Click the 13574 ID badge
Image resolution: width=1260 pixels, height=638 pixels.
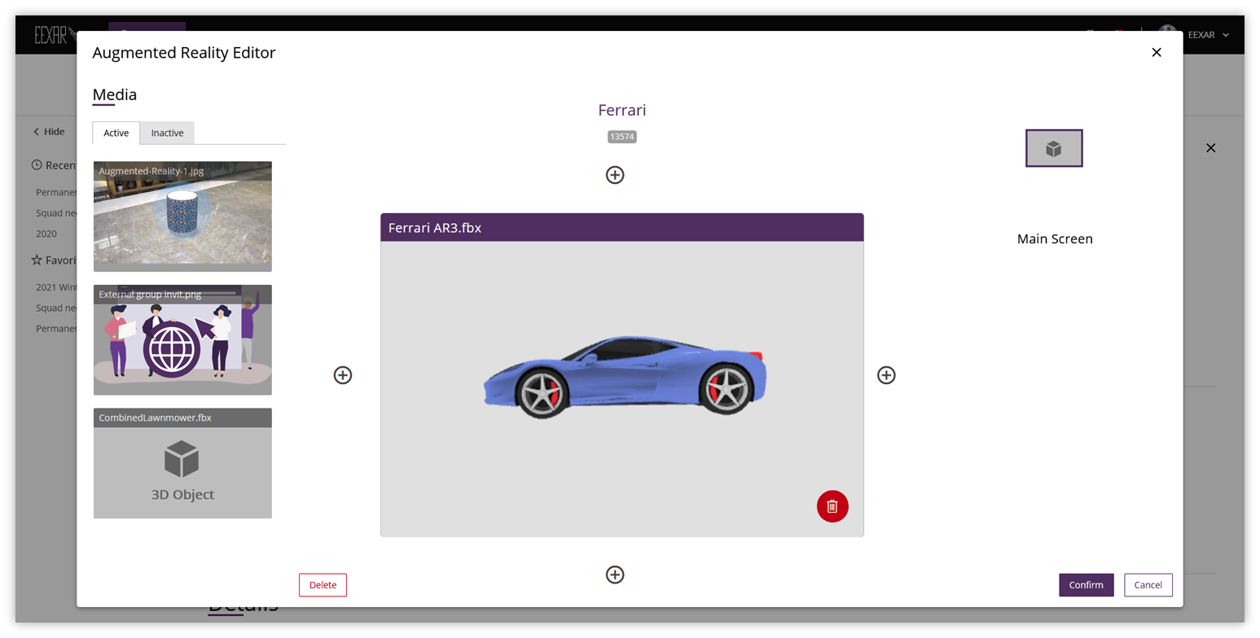[x=621, y=137]
